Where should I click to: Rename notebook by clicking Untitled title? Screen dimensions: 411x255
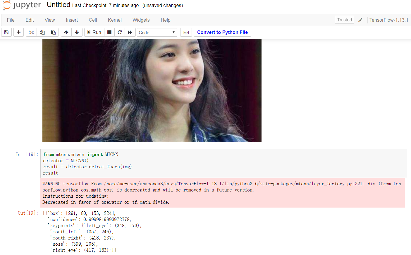[59, 5]
